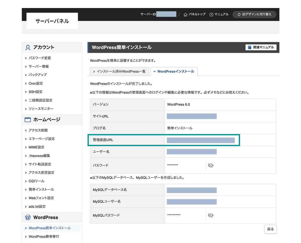Click the WordPress logo icon in sidebar

point(28,218)
